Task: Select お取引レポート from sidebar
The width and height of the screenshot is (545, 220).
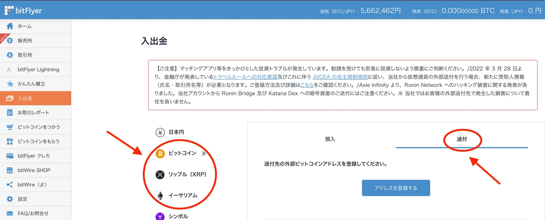Action: coord(35,113)
